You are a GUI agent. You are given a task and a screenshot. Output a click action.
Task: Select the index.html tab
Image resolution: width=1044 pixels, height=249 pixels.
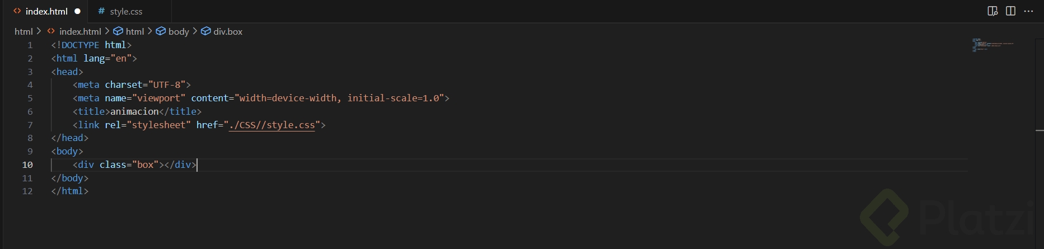tap(47, 11)
